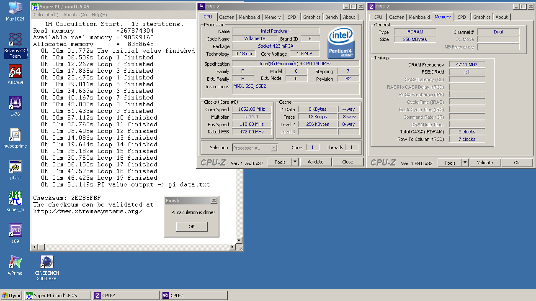Select CPU tab in right CPU-Z window
This screenshot has height=301, width=536.
pyautogui.click(x=378, y=17)
